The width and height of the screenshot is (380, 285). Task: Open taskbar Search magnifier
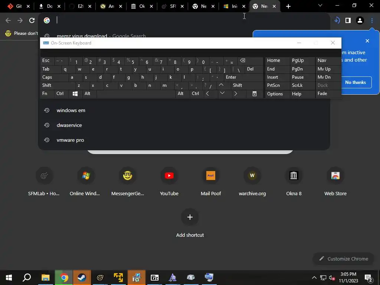[x=27, y=278]
